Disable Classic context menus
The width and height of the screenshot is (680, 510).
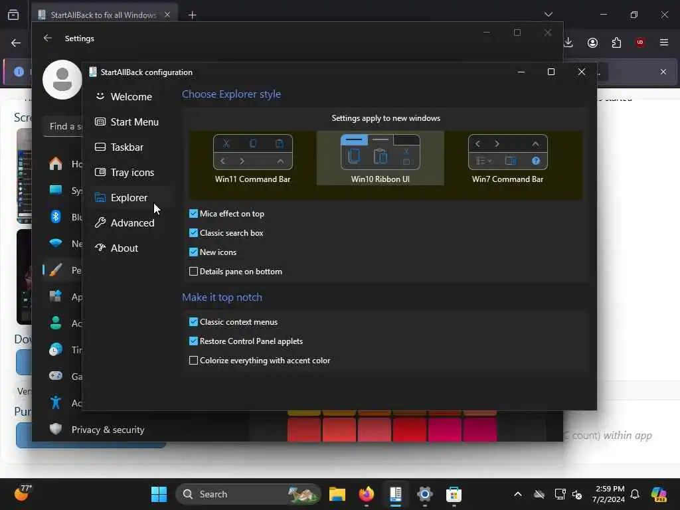[x=193, y=322]
